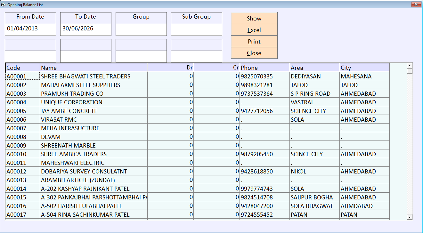423x233 pixels.
Task: Click the Name column header
Action: coord(94,68)
